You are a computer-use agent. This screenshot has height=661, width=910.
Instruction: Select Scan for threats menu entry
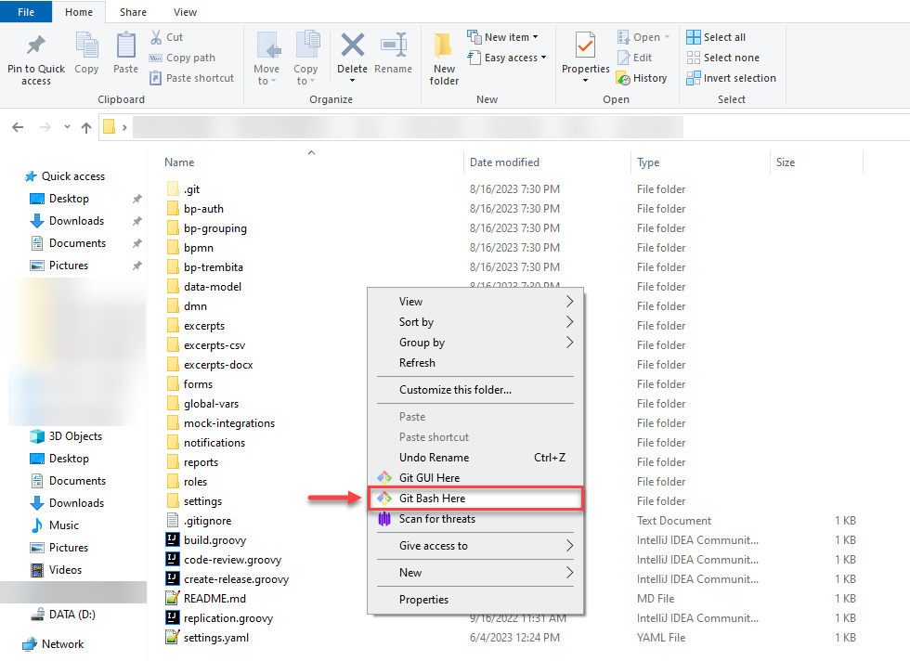[x=436, y=519]
